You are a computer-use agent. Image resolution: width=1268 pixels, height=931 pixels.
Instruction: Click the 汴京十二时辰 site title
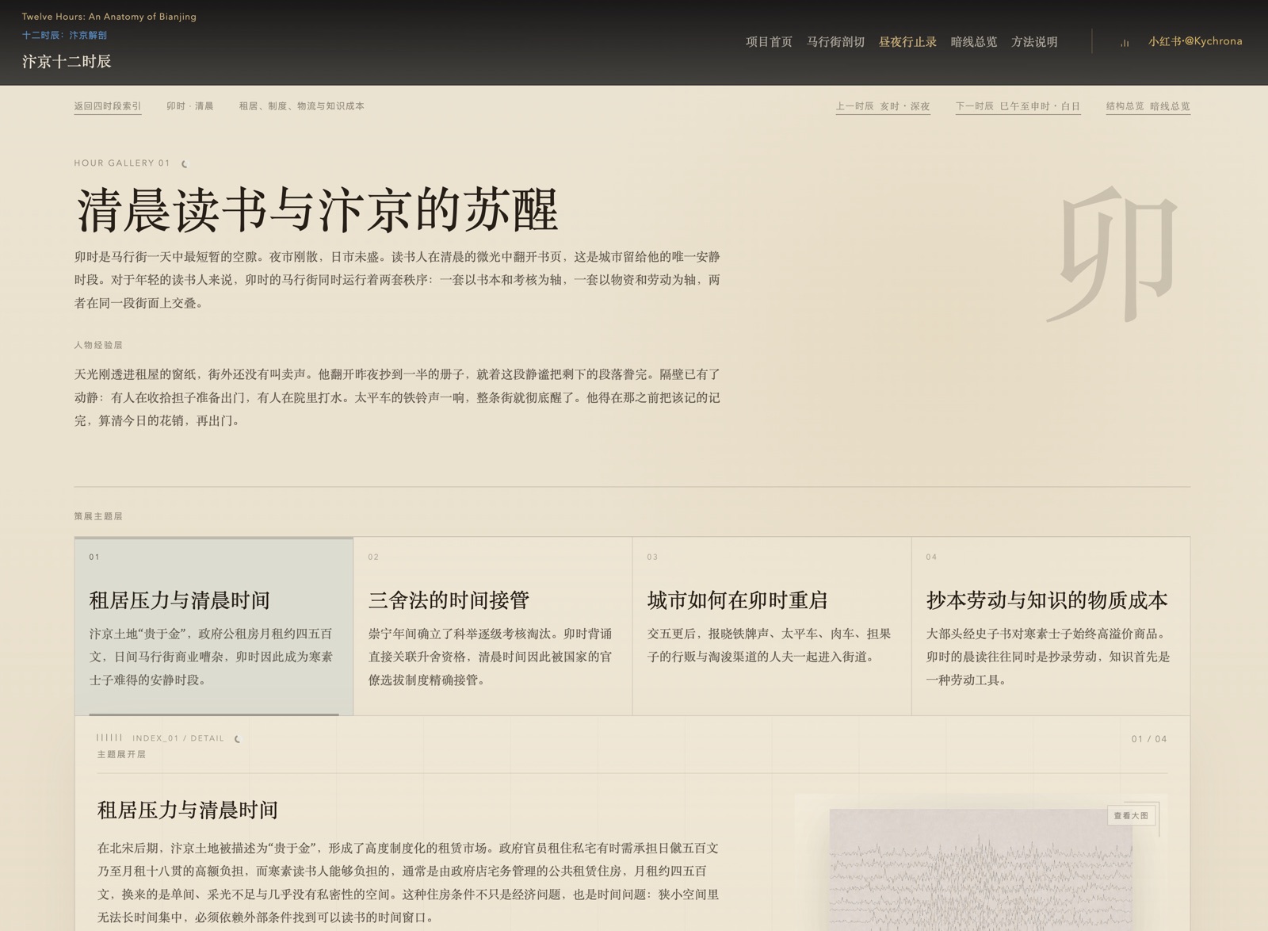[67, 62]
